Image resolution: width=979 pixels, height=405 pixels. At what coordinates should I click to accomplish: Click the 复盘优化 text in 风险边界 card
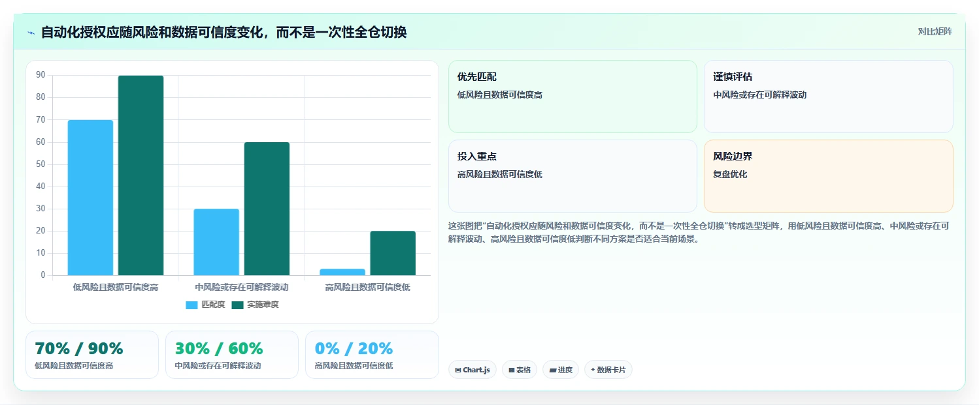[730, 174]
